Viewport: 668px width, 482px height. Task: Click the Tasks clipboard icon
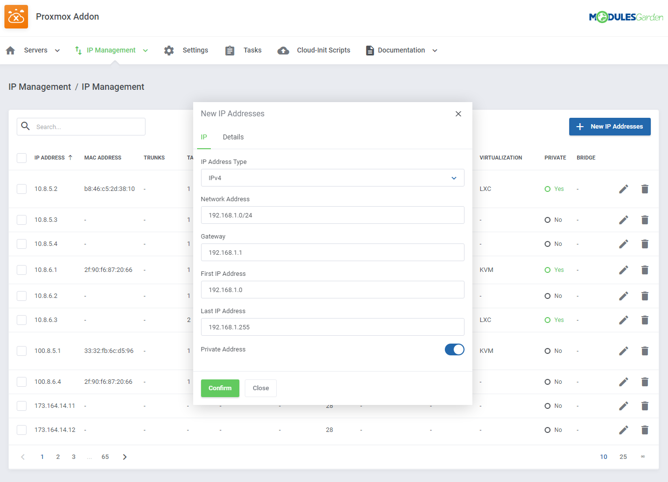click(230, 51)
